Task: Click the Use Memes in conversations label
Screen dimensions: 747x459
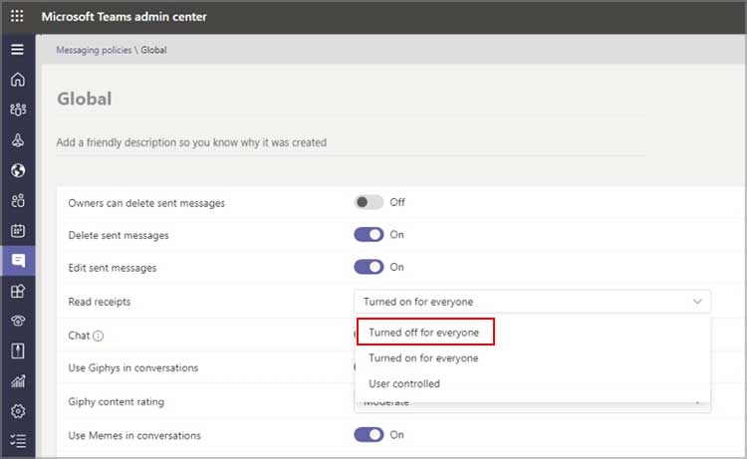Action: (x=134, y=436)
